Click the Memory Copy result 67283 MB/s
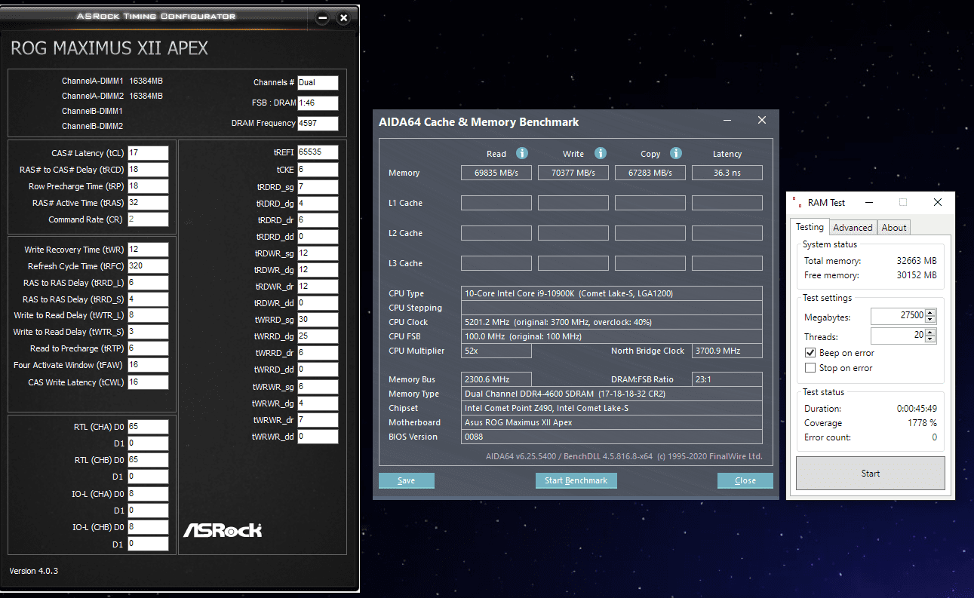Viewport: 974px width, 598px height. click(650, 173)
